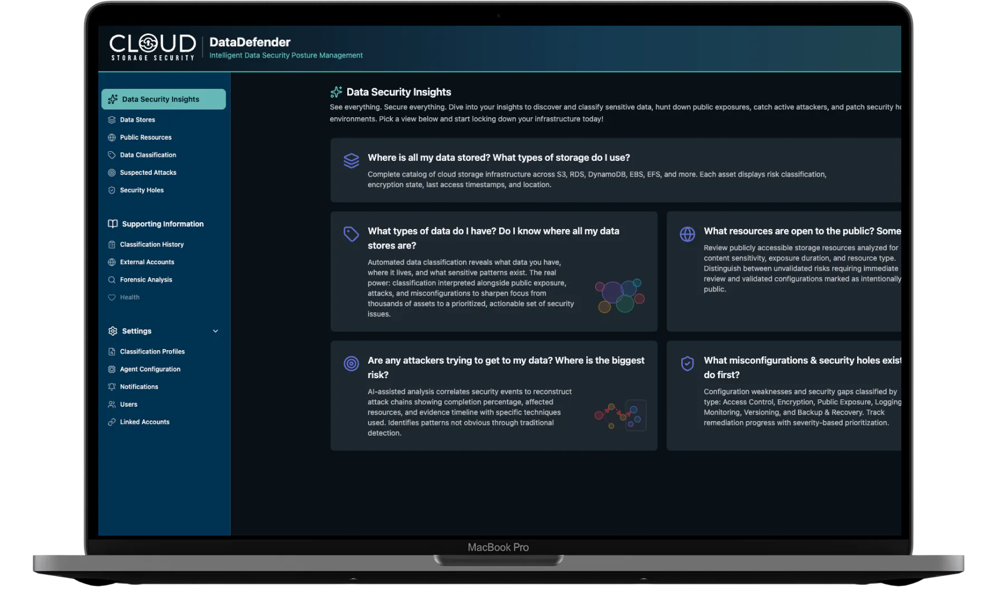Click the Supporting Information section header
The image size is (999, 611).
(x=163, y=224)
